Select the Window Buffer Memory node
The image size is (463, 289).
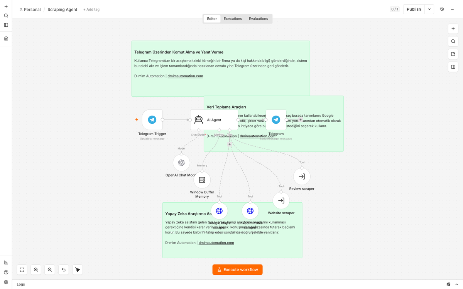pos(202,180)
